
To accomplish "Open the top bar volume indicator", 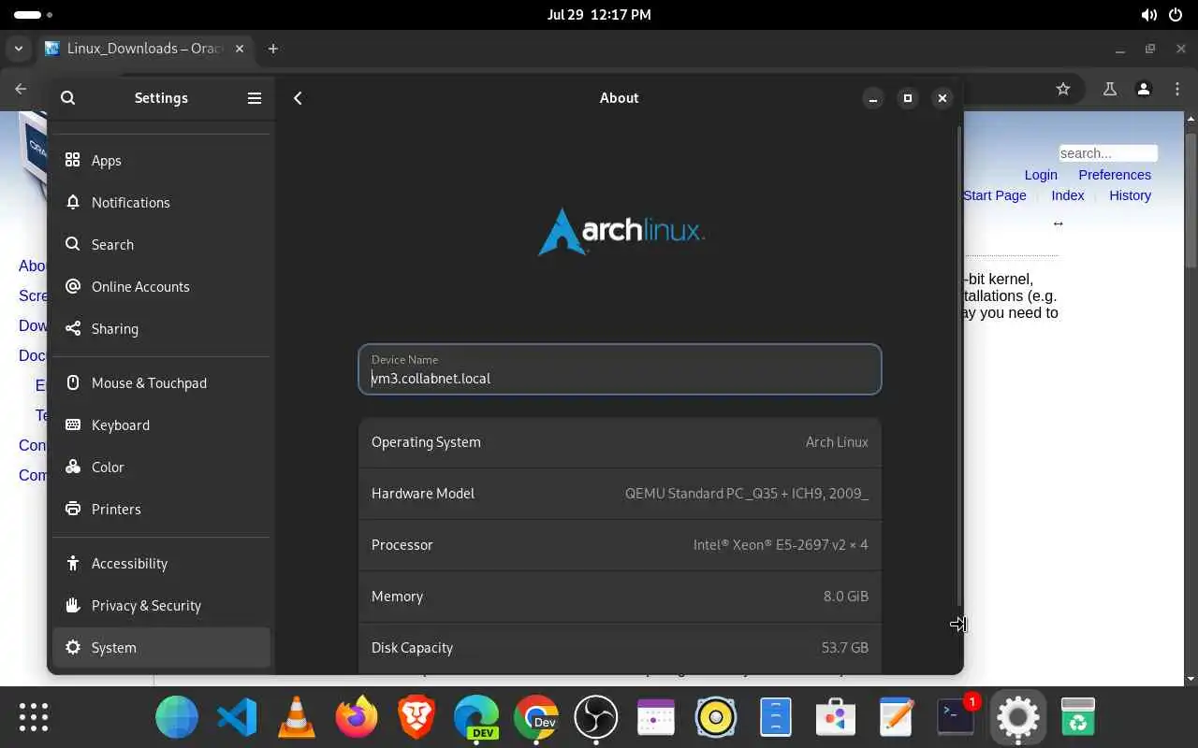I will pyautogui.click(x=1148, y=15).
